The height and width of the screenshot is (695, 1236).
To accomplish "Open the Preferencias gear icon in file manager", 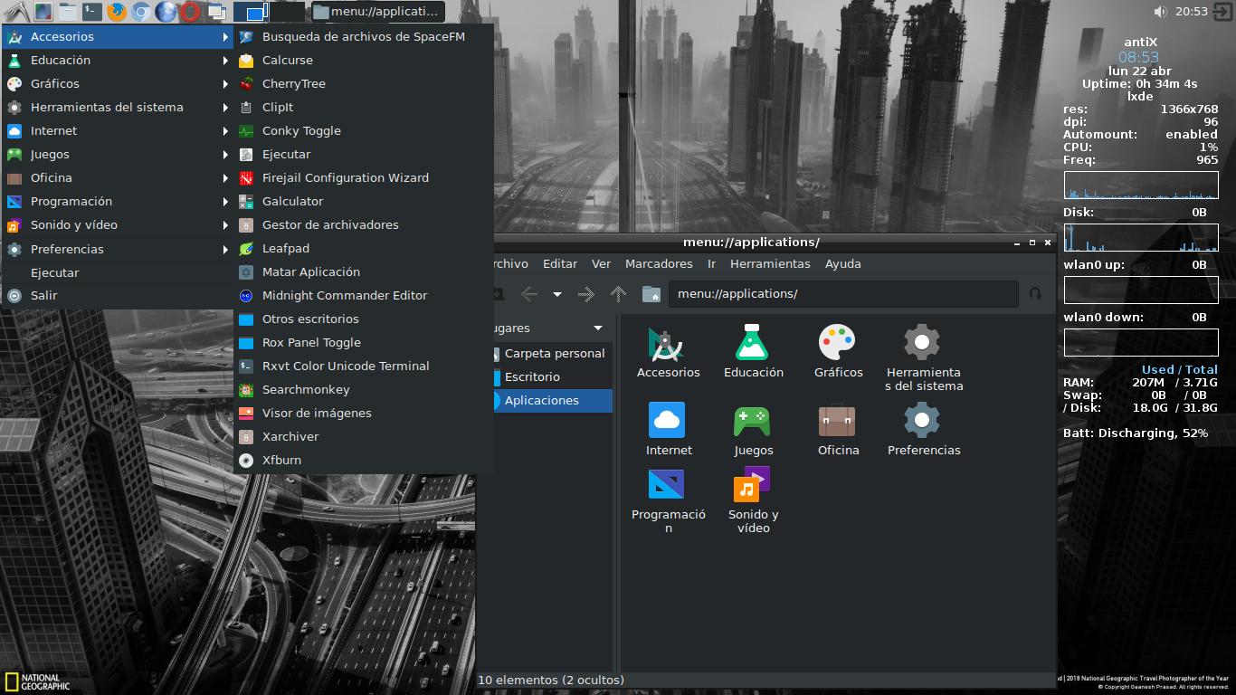I will (x=922, y=421).
